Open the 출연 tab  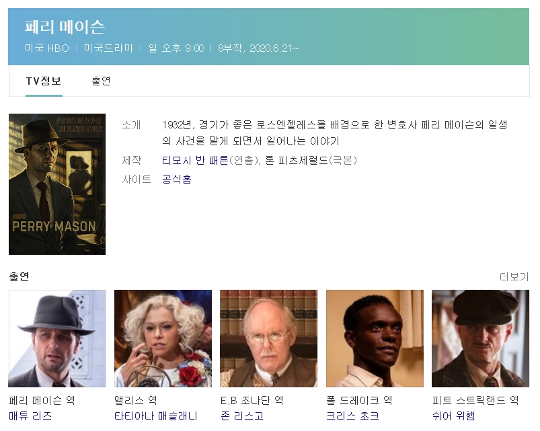(x=101, y=81)
